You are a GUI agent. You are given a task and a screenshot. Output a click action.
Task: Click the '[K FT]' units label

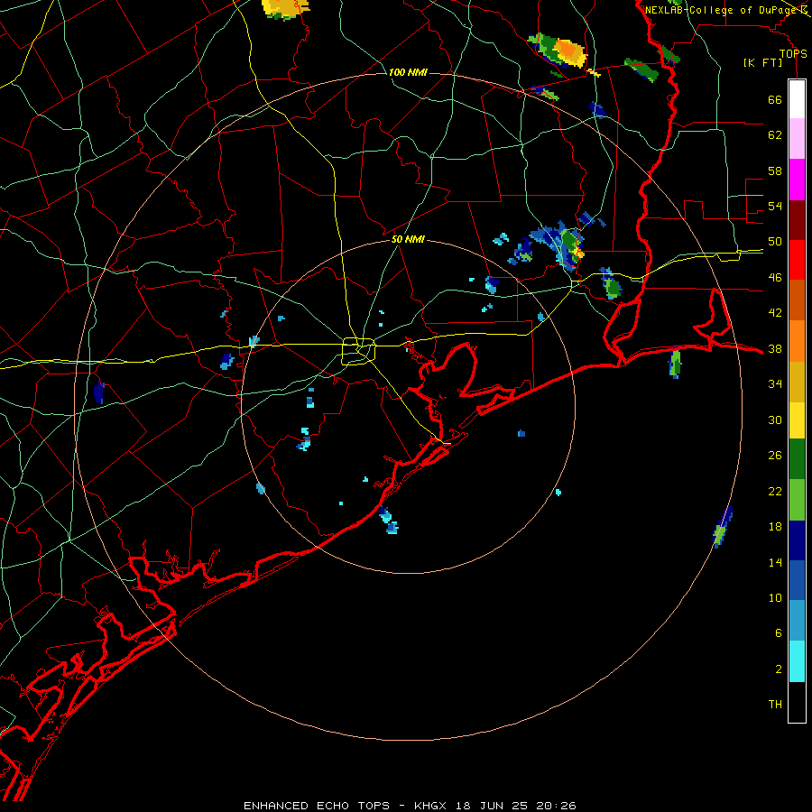point(762,62)
